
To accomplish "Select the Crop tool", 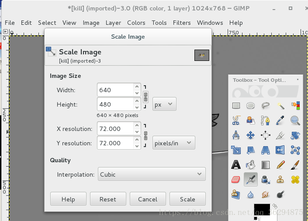I will (280, 135).
